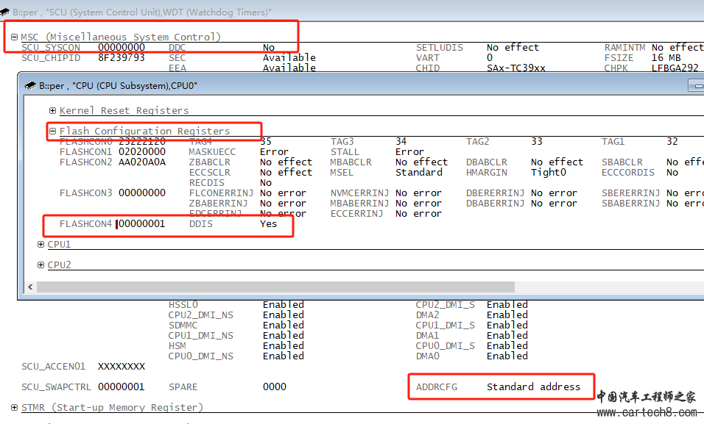
Task: Click the SCU window title icon
Action: tap(4, 12)
